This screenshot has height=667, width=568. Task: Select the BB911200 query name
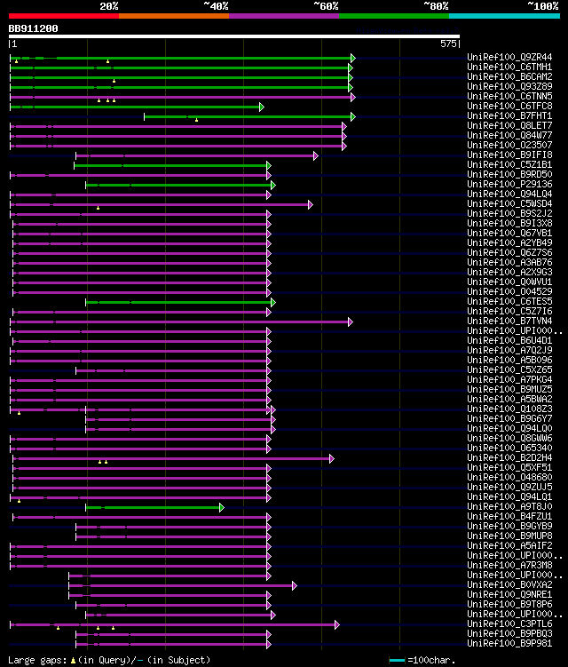pyautogui.click(x=33, y=28)
